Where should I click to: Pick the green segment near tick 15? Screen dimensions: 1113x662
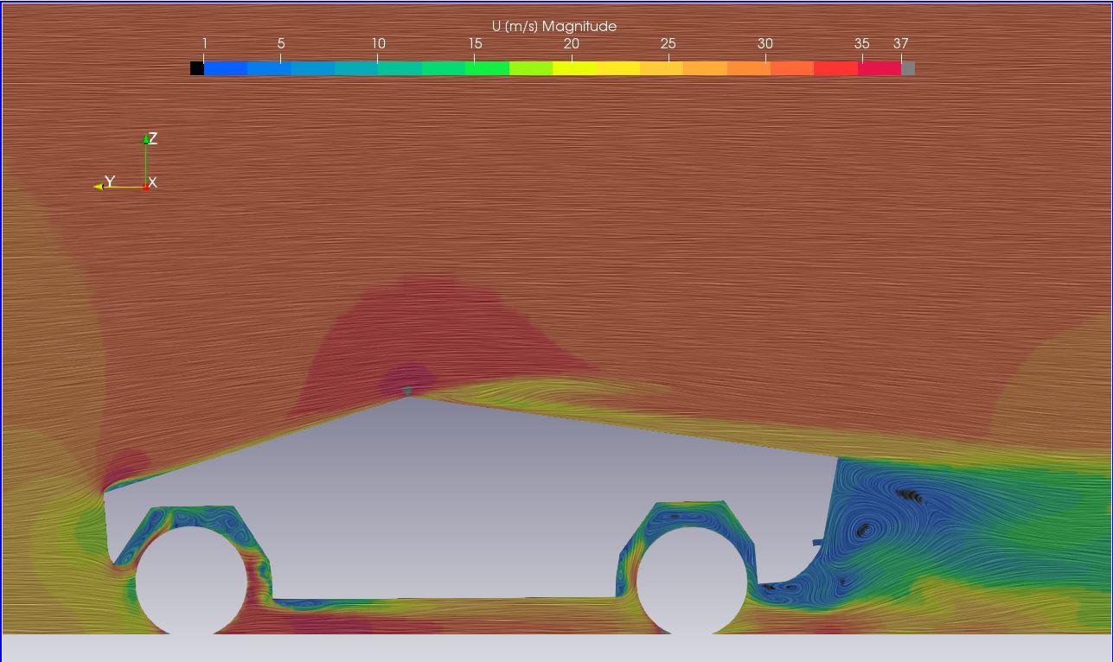click(487, 68)
